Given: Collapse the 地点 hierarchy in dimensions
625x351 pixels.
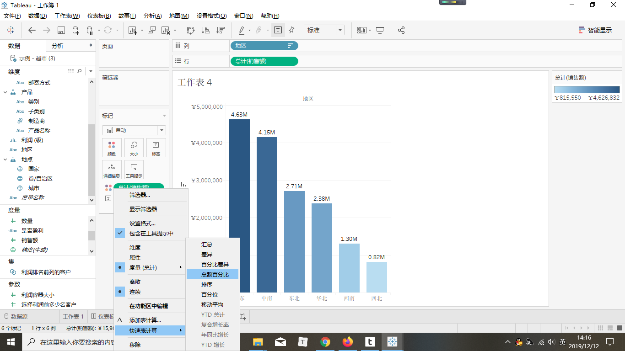Looking at the screenshot, I should (5, 160).
